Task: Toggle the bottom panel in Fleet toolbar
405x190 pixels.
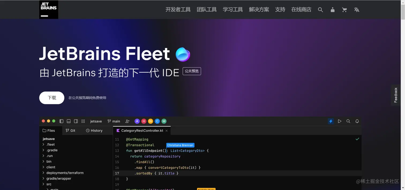Action: pyautogui.click(x=69, y=121)
